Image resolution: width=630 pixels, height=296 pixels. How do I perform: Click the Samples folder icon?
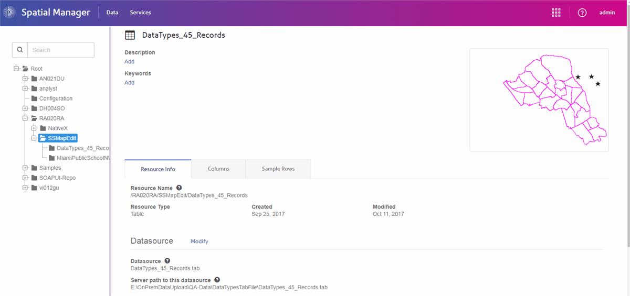click(x=34, y=168)
